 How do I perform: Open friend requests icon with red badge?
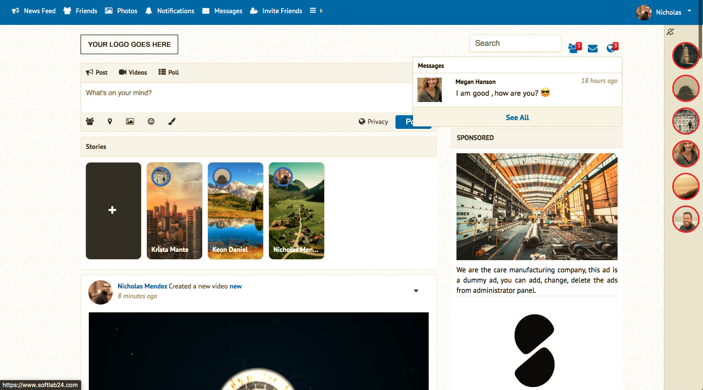[574, 48]
